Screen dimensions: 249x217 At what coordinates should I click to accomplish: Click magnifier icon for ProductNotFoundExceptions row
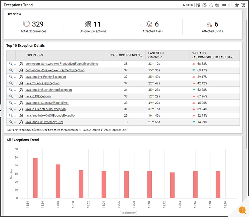click(11, 64)
